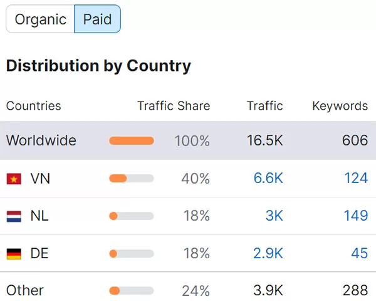The width and height of the screenshot is (376, 304).
Task: Click the Other traffic value 3.9K
Action: pos(268,291)
